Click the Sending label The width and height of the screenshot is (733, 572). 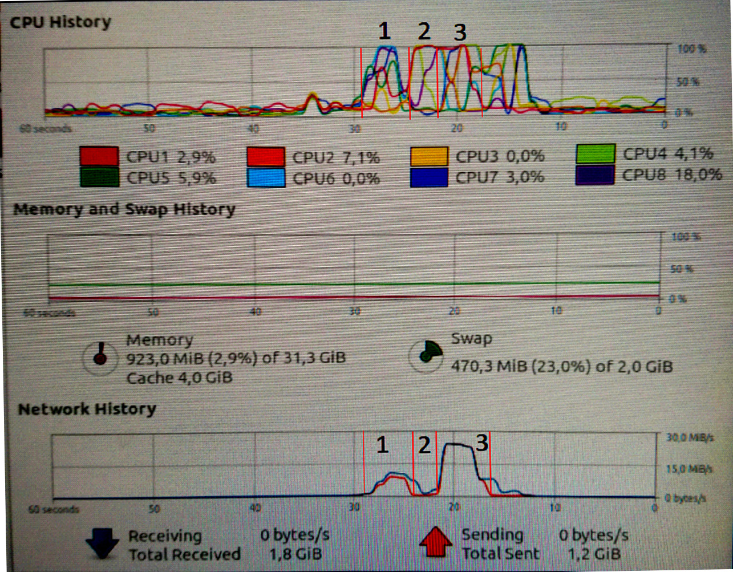click(493, 535)
